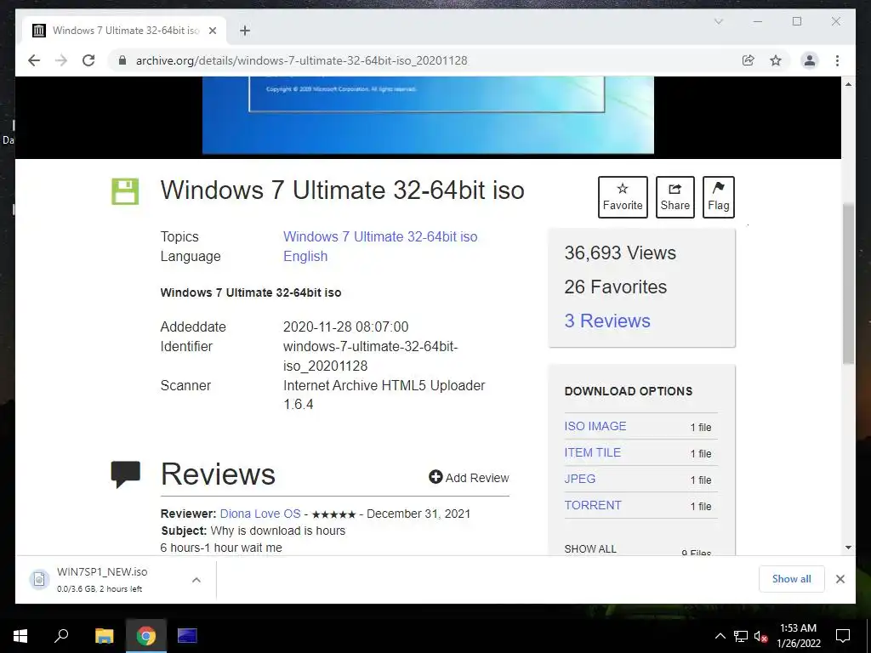The image size is (871, 653).
Task: Click the network status tray icon
Action: (741, 636)
